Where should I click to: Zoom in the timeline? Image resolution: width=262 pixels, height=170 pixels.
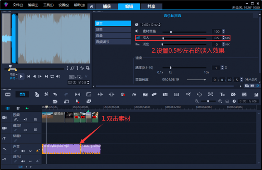click(x=220, y=101)
